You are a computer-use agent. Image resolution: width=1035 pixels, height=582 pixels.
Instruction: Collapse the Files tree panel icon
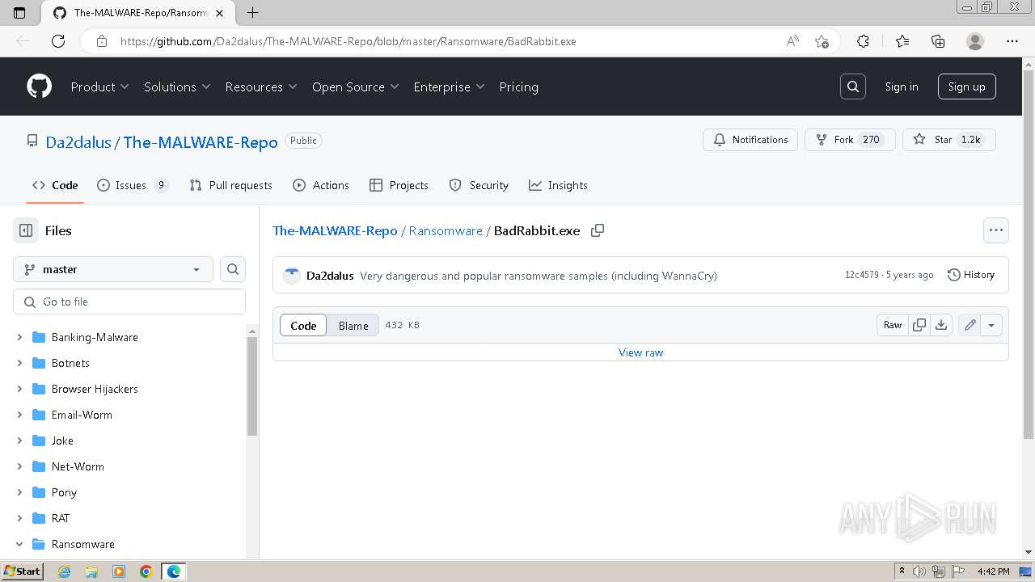pos(26,230)
